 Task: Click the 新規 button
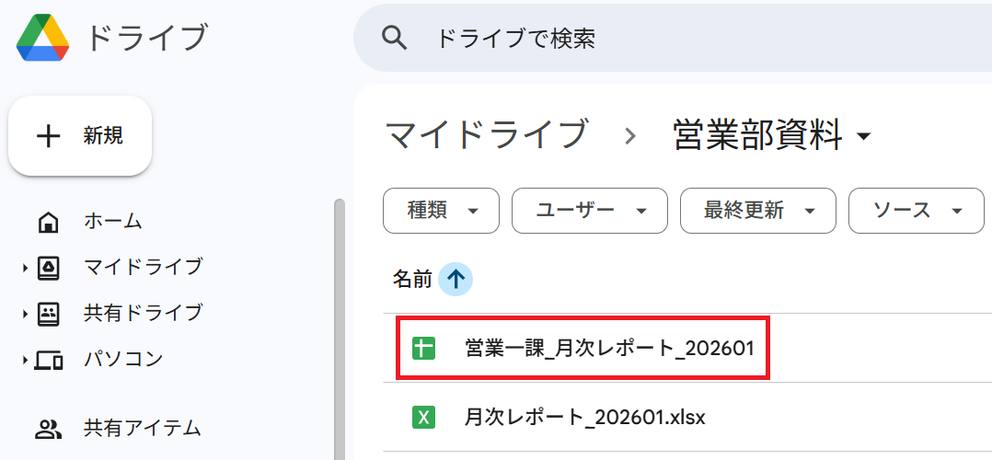tap(80, 136)
